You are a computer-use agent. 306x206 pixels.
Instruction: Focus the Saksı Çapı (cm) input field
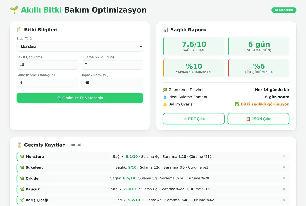[47, 65]
